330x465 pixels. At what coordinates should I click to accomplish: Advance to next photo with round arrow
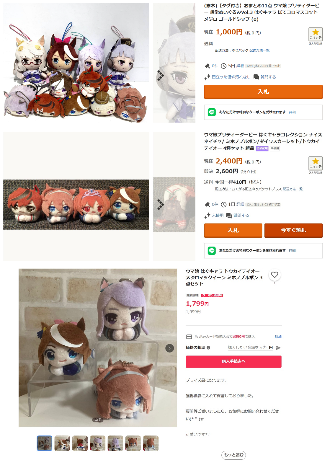point(169,348)
